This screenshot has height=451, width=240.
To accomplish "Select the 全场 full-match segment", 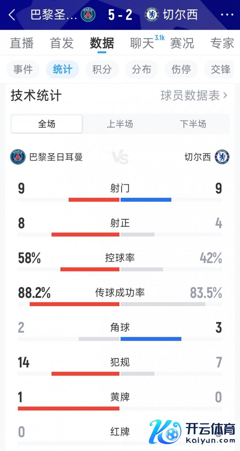I will point(47,124).
